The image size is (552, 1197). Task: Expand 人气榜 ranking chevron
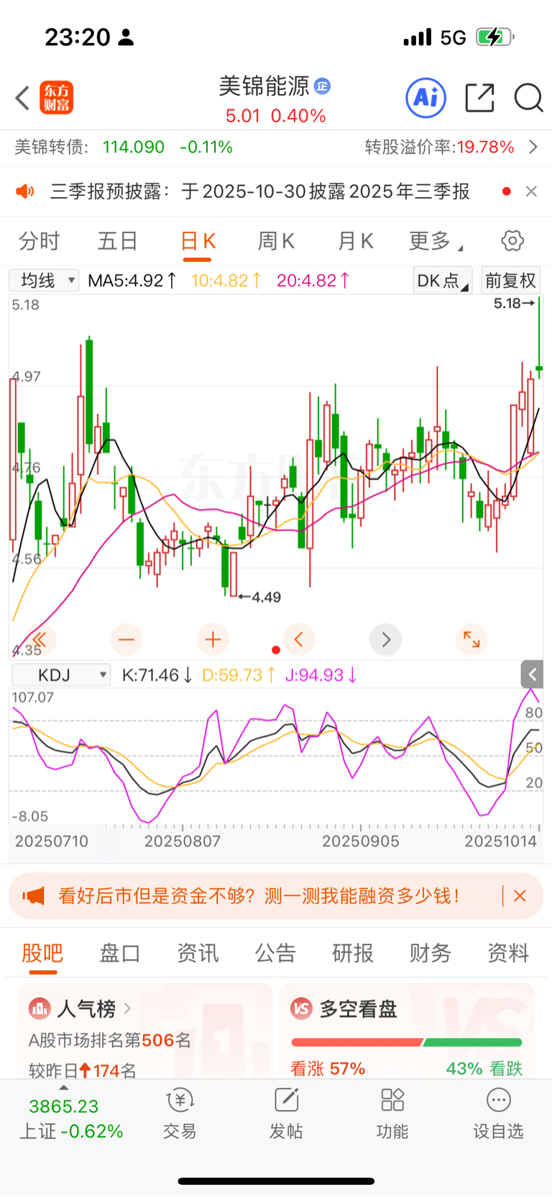point(128,1008)
